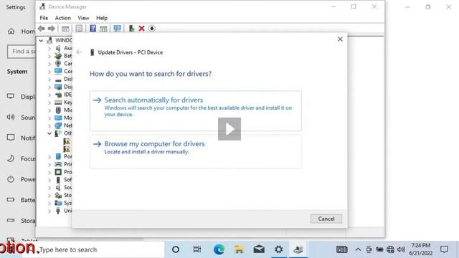
Task: Click the Processors category icon
Action: point(58,172)
